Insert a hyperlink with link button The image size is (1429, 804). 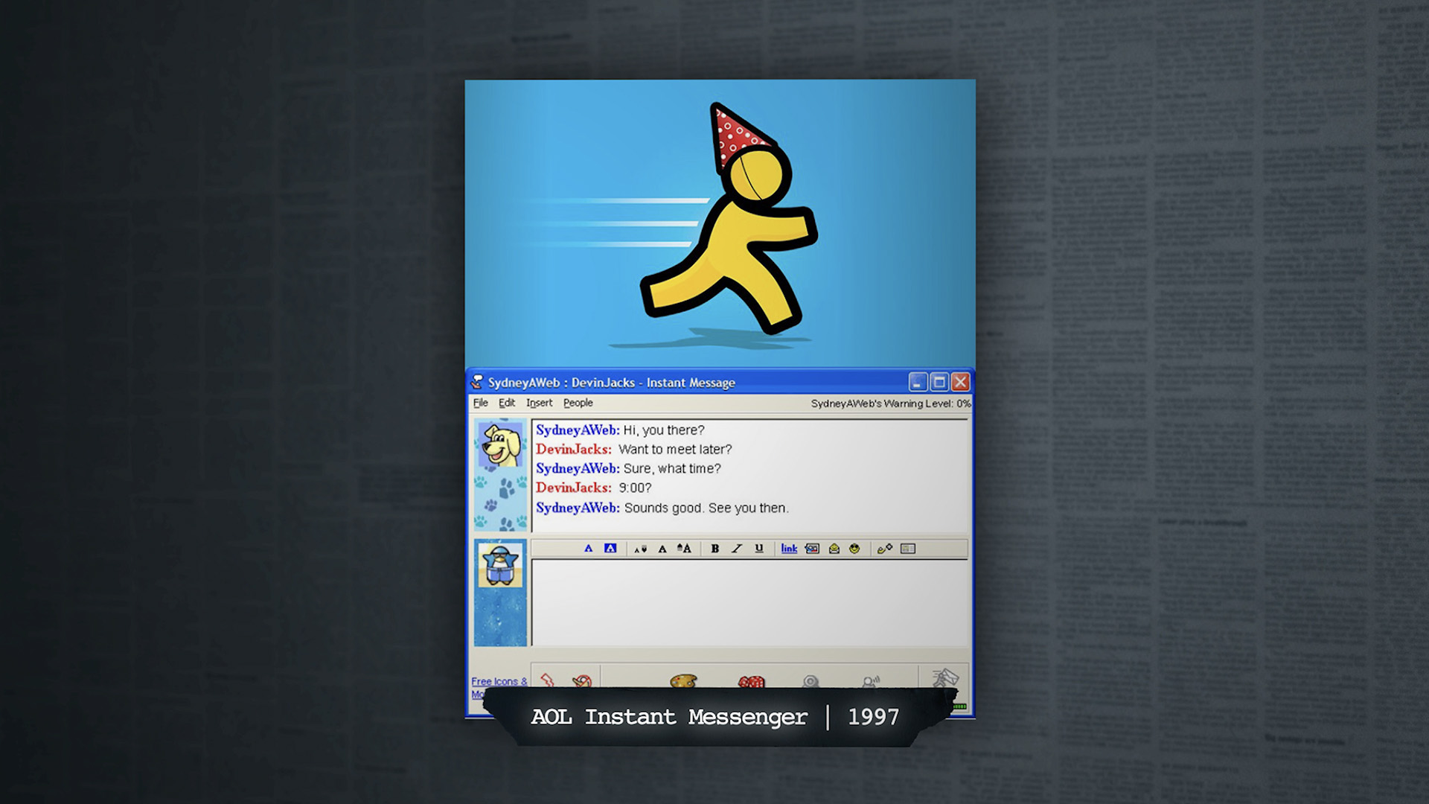[789, 549]
